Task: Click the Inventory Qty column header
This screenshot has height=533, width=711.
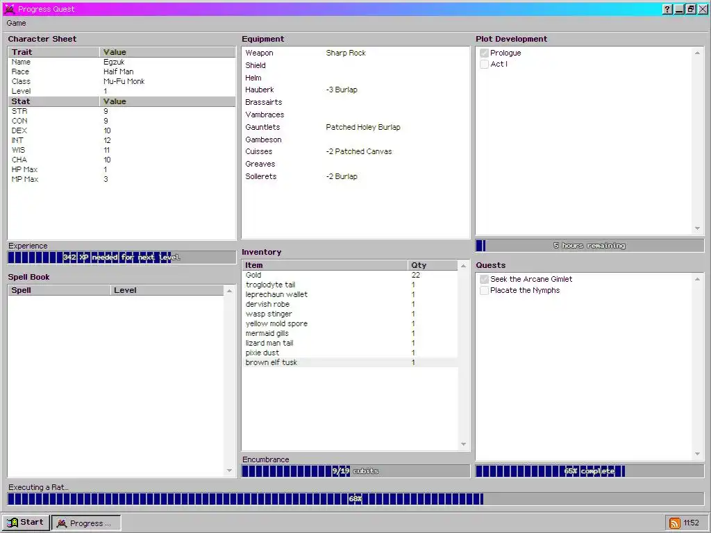Action: click(433, 266)
